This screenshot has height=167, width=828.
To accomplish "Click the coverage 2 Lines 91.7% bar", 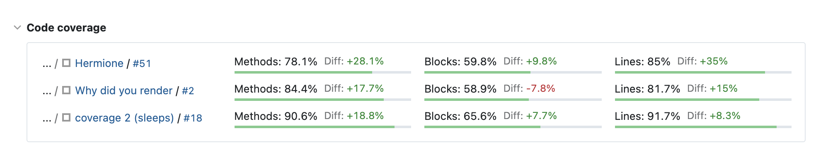I will coord(703,127).
